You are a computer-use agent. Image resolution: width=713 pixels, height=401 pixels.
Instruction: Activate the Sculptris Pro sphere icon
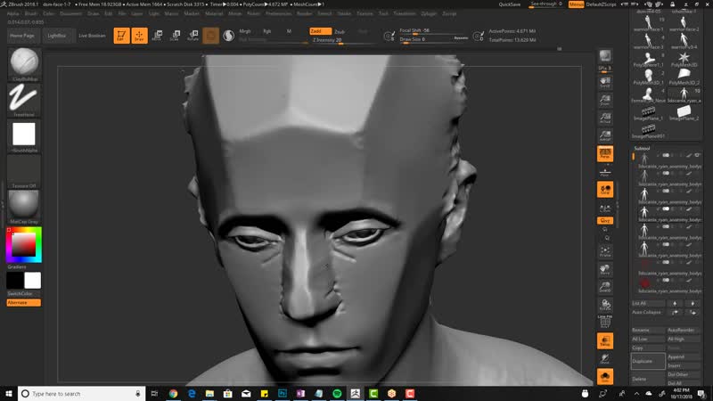click(229, 36)
